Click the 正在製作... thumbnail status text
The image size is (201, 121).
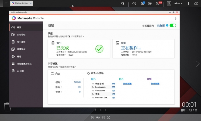pyautogui.click(x=131, y=48)
